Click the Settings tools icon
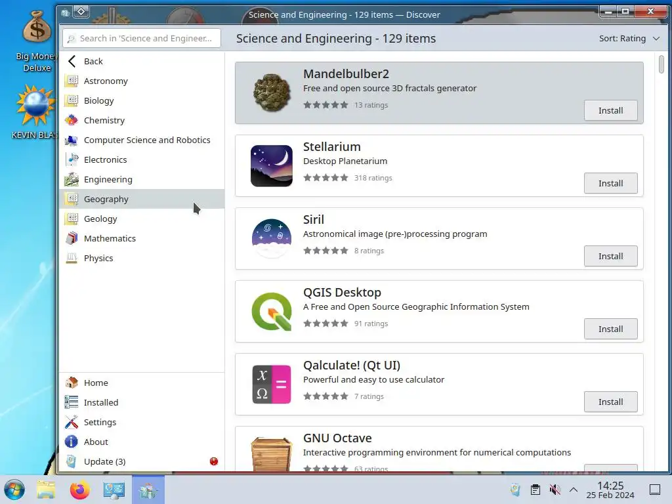This screenshot has height=504, width=672. (72, 422)
